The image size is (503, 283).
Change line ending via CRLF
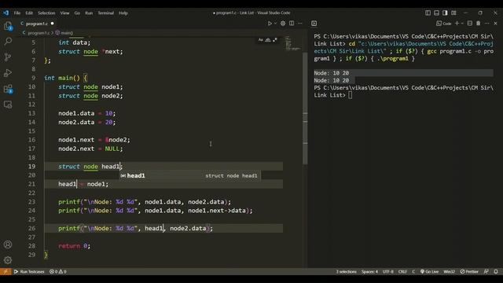click(x=402, y=271)
